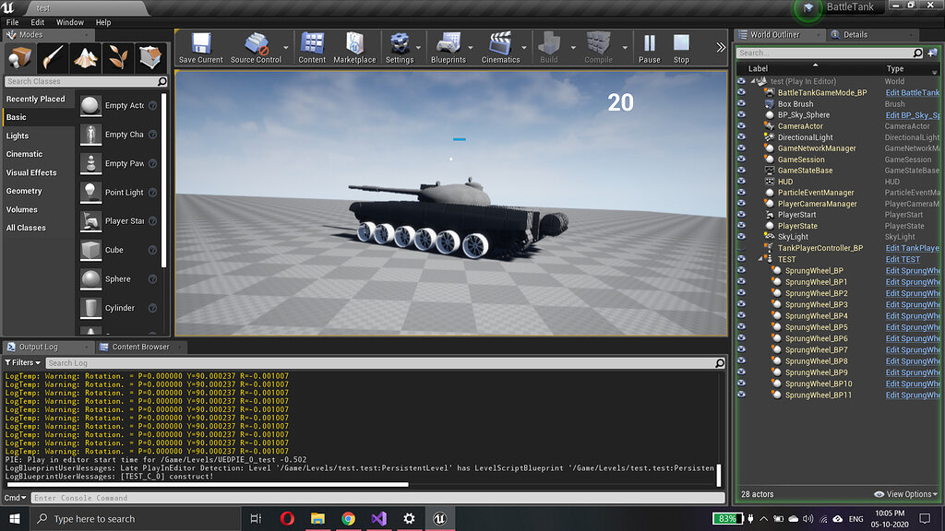This screenshot has width=945, height=531.
Task: Click the Enter Console Command field
Action: pos(377,498)
